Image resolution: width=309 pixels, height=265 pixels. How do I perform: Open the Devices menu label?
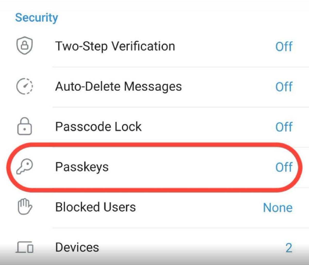tap(77, 247)
